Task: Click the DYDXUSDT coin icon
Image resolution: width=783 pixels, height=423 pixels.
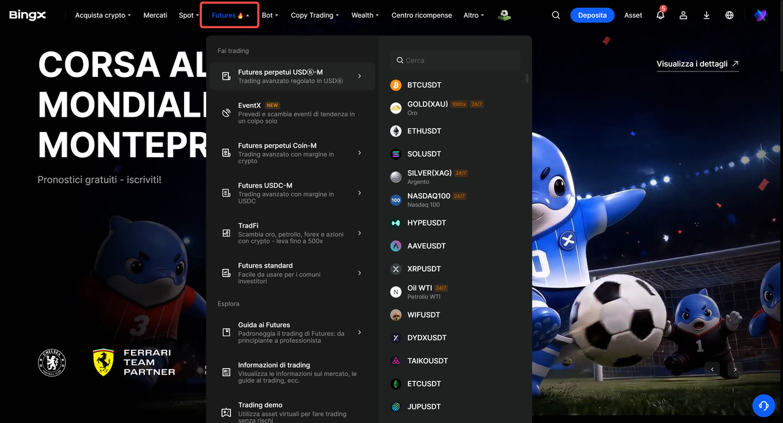Action: tap(396, 338)
